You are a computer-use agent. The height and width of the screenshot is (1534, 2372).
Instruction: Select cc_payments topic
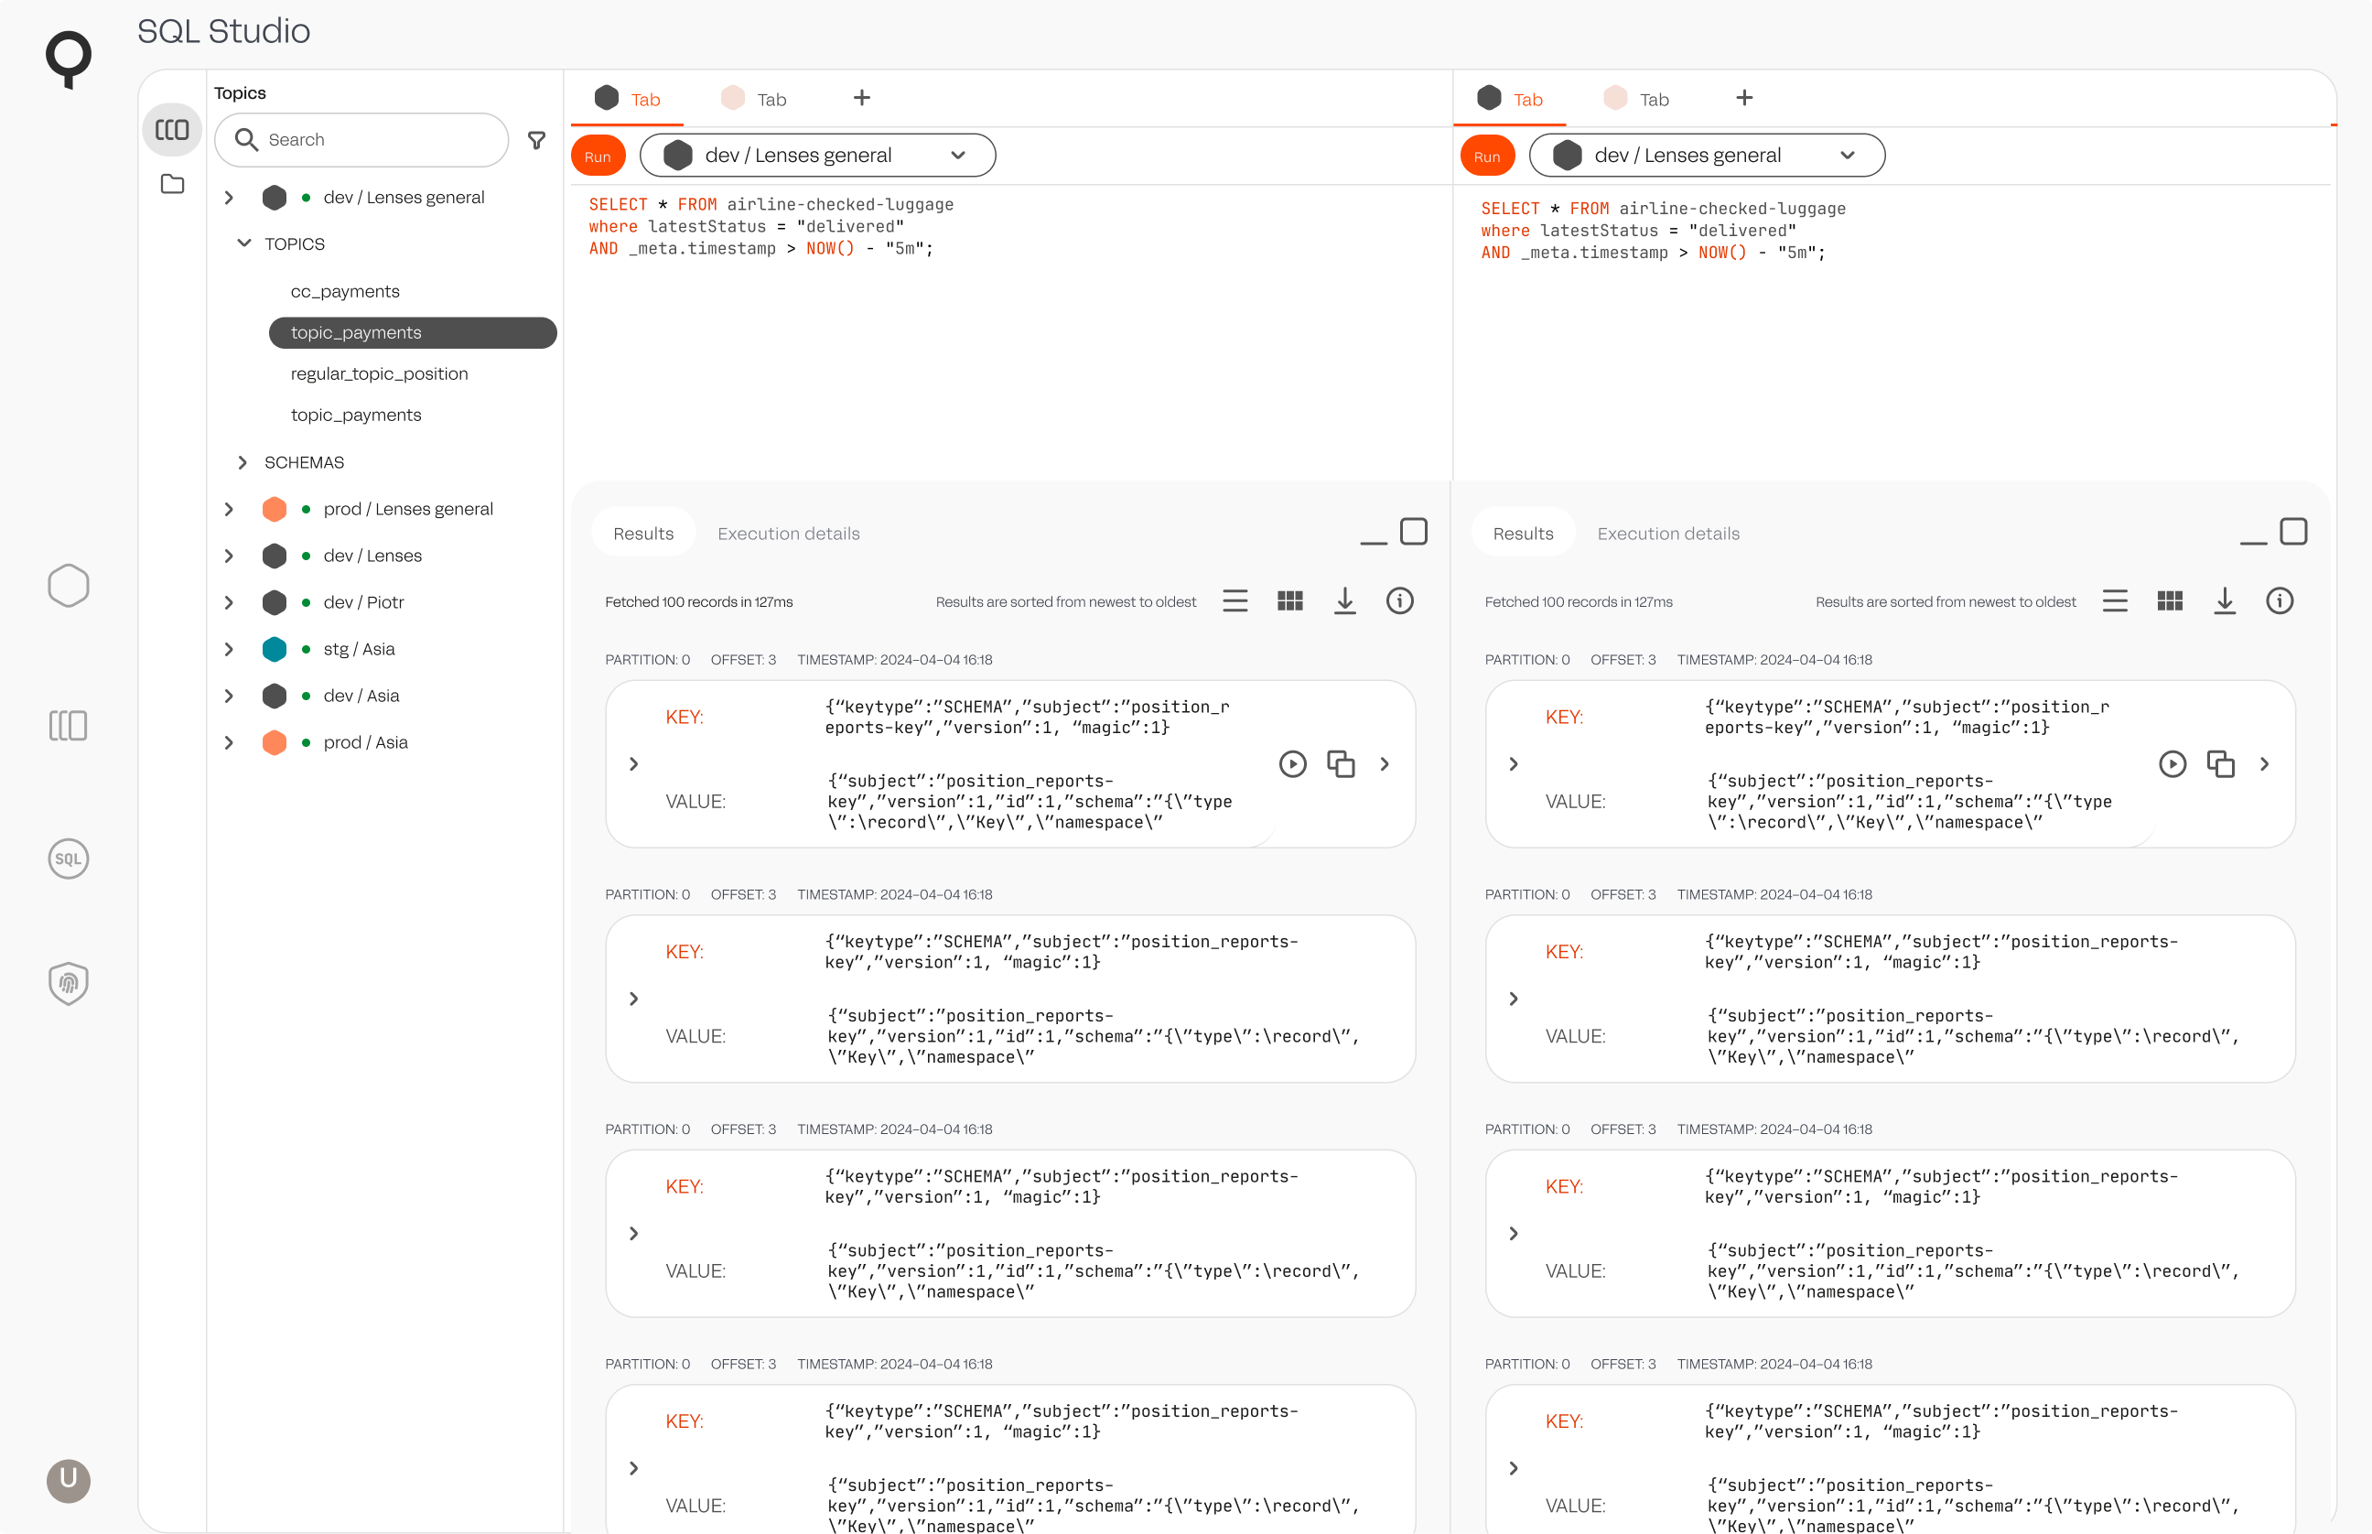click(345, 292)
